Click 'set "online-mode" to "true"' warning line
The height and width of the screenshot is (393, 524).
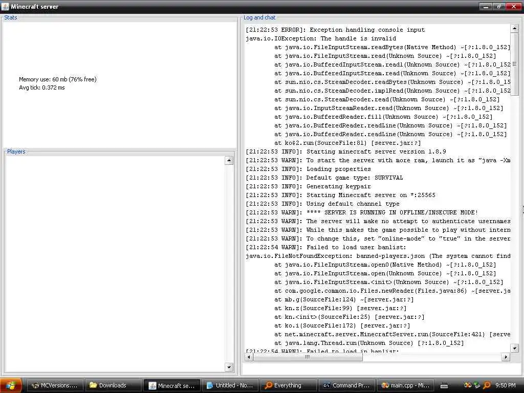378,238
